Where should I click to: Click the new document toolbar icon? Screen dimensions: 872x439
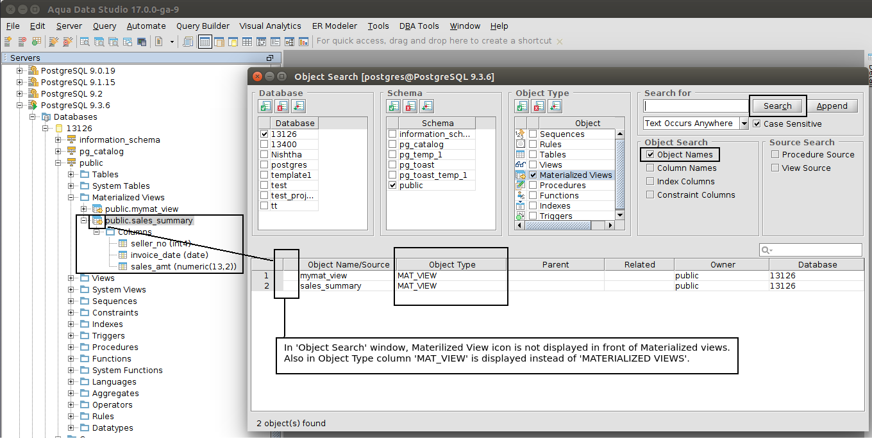pyautogui.click(x=158, y=42)
